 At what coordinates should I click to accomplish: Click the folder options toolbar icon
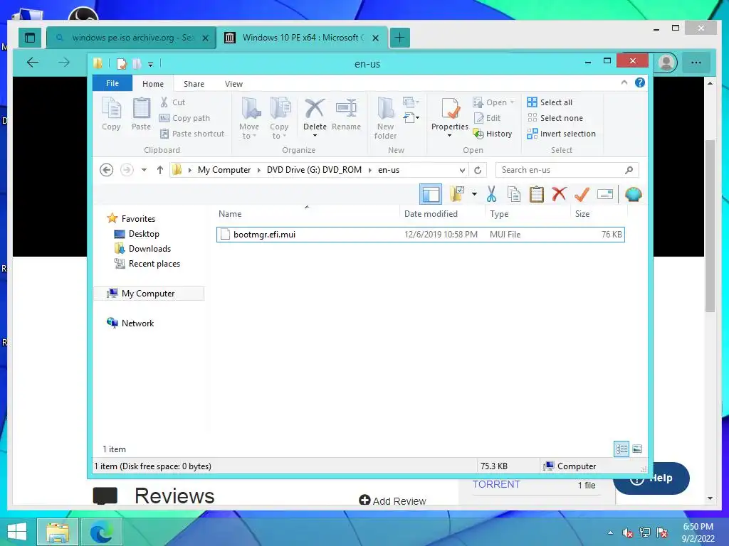tap(458, 195)
